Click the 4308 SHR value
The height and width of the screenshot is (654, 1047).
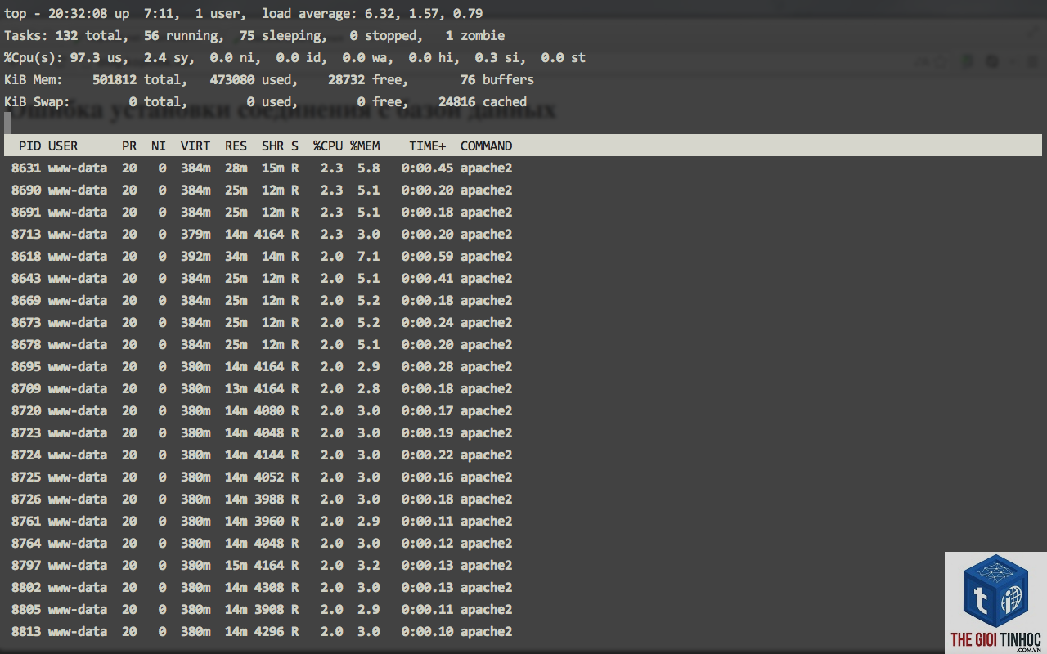269,587
